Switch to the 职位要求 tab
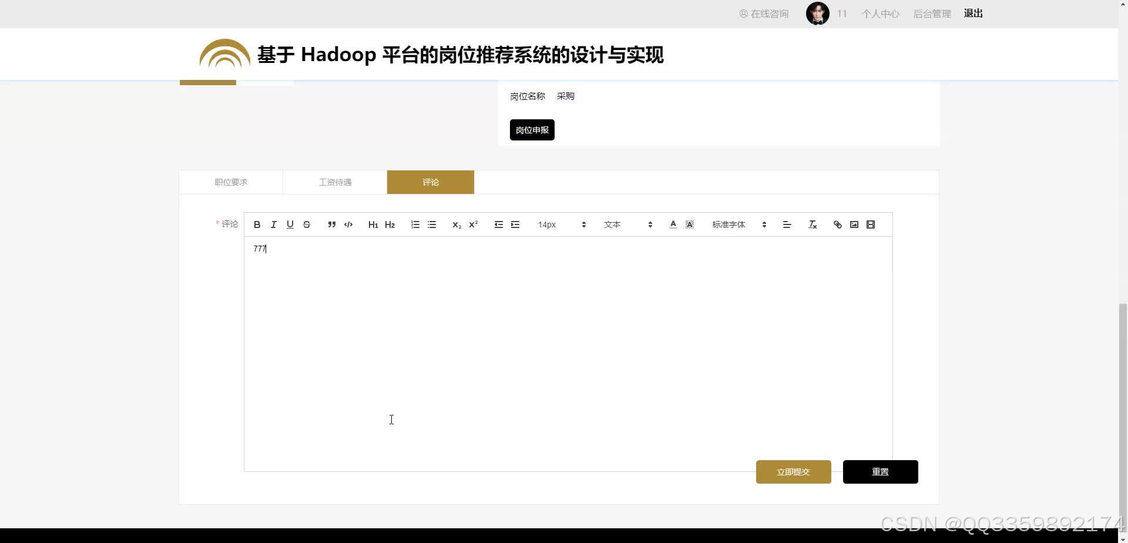 231,182
